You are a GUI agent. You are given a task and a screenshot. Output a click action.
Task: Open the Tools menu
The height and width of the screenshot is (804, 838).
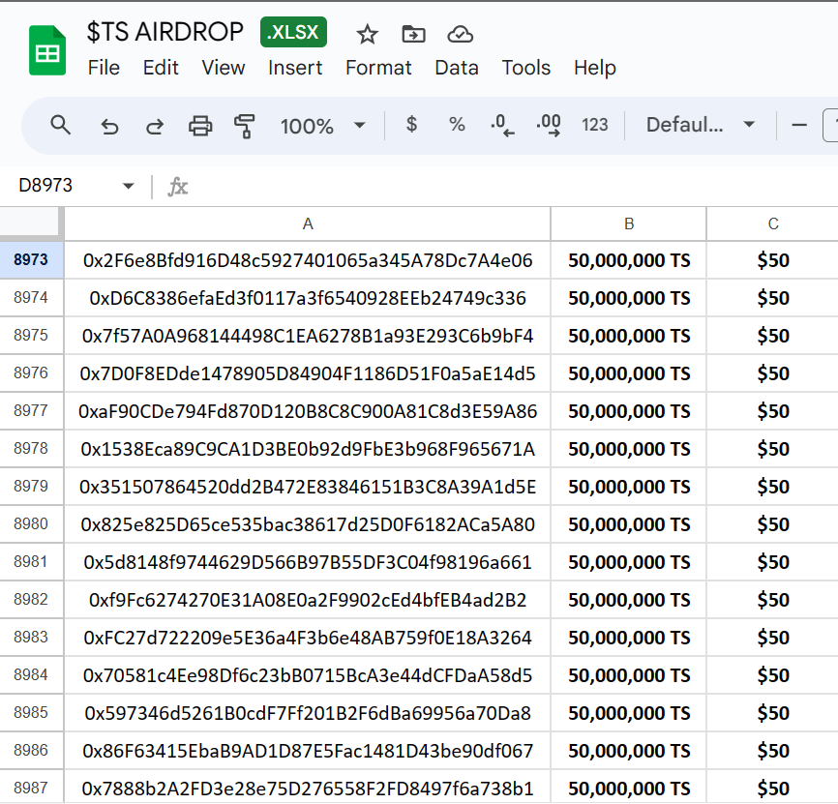[525, 68]
